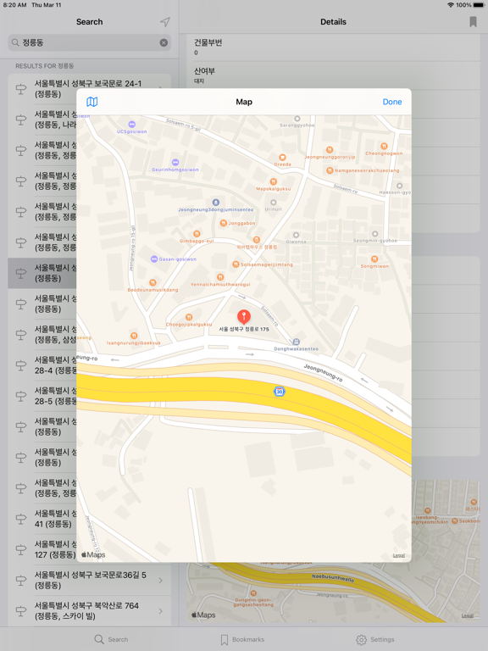Bookmark this address in Details
This screenshot has width=488, height=651.
pyautogui.click(x=473, y=21)
